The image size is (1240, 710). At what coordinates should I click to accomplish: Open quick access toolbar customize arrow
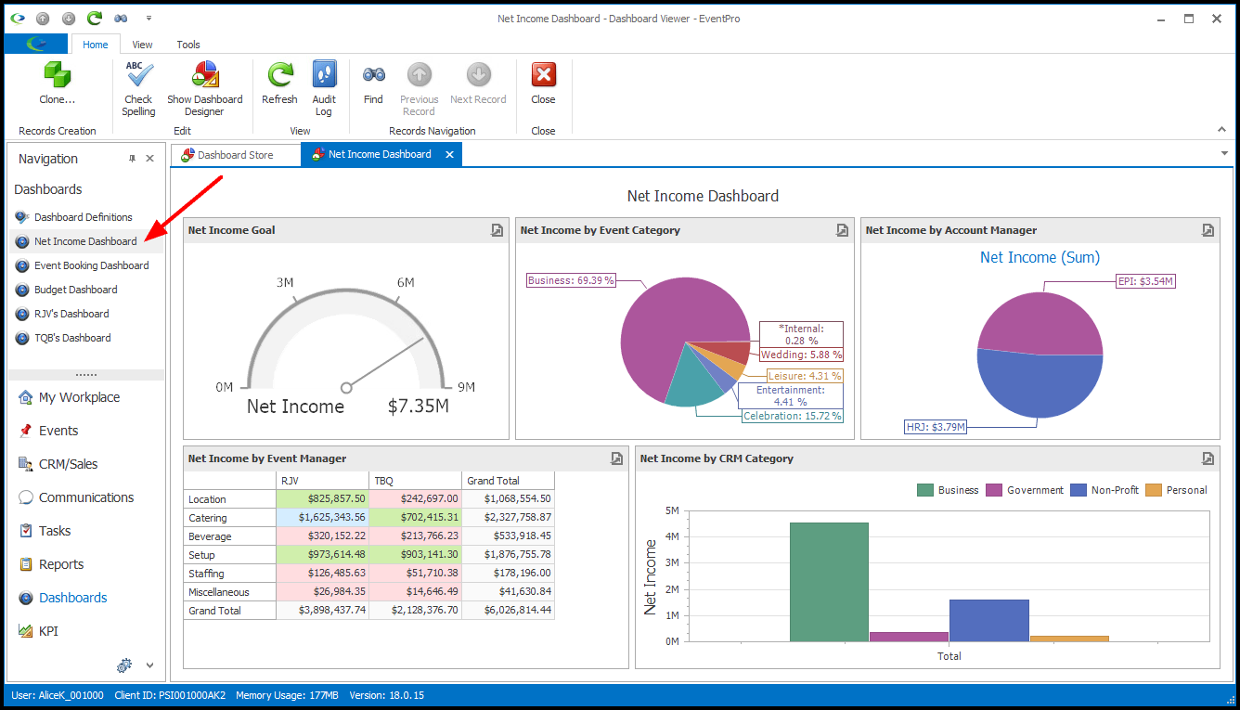pyautogui.click(x=149, y=18)
